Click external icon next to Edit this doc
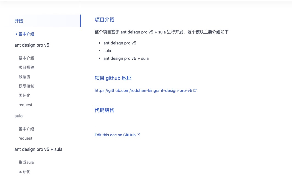The image size is (292, 192). [x=138, y=135]
